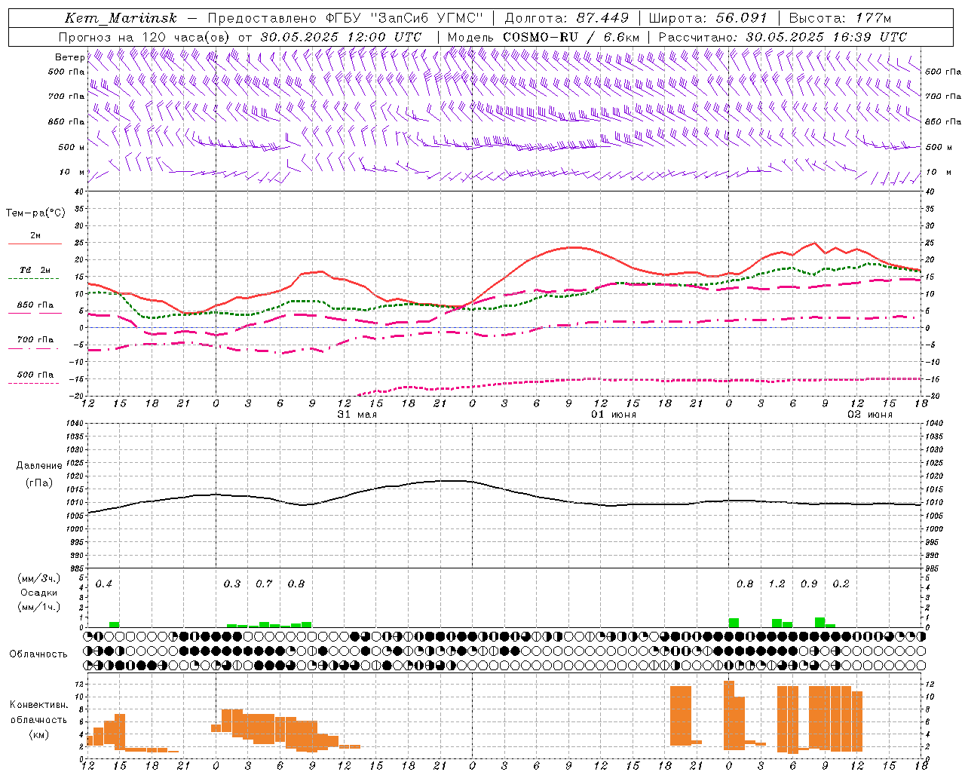This screenshot has height=772, width=965.
Task: Click the "31 мая" date label
Action: [357, 415]
